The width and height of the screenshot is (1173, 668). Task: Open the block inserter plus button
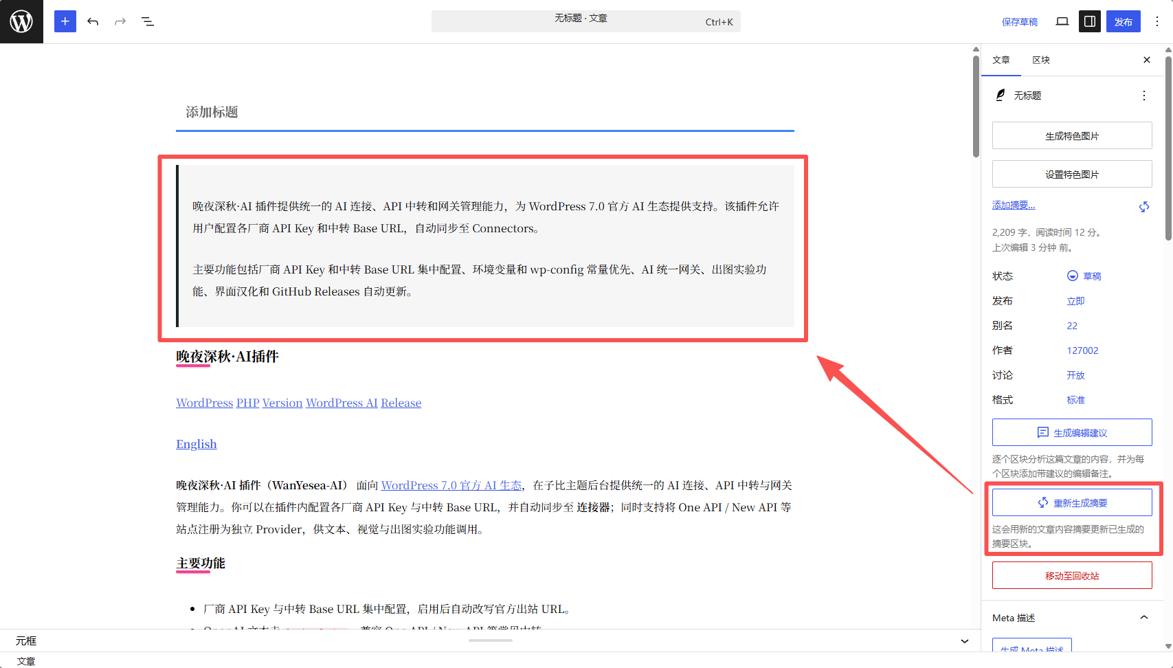click(65, 21)
